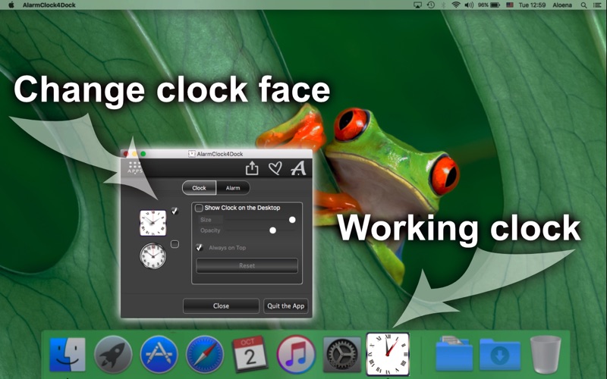The height and width of the screenshot is (379, 607).
Task: Open the Wi-Fi status menu
Action: tap(455, 5)
